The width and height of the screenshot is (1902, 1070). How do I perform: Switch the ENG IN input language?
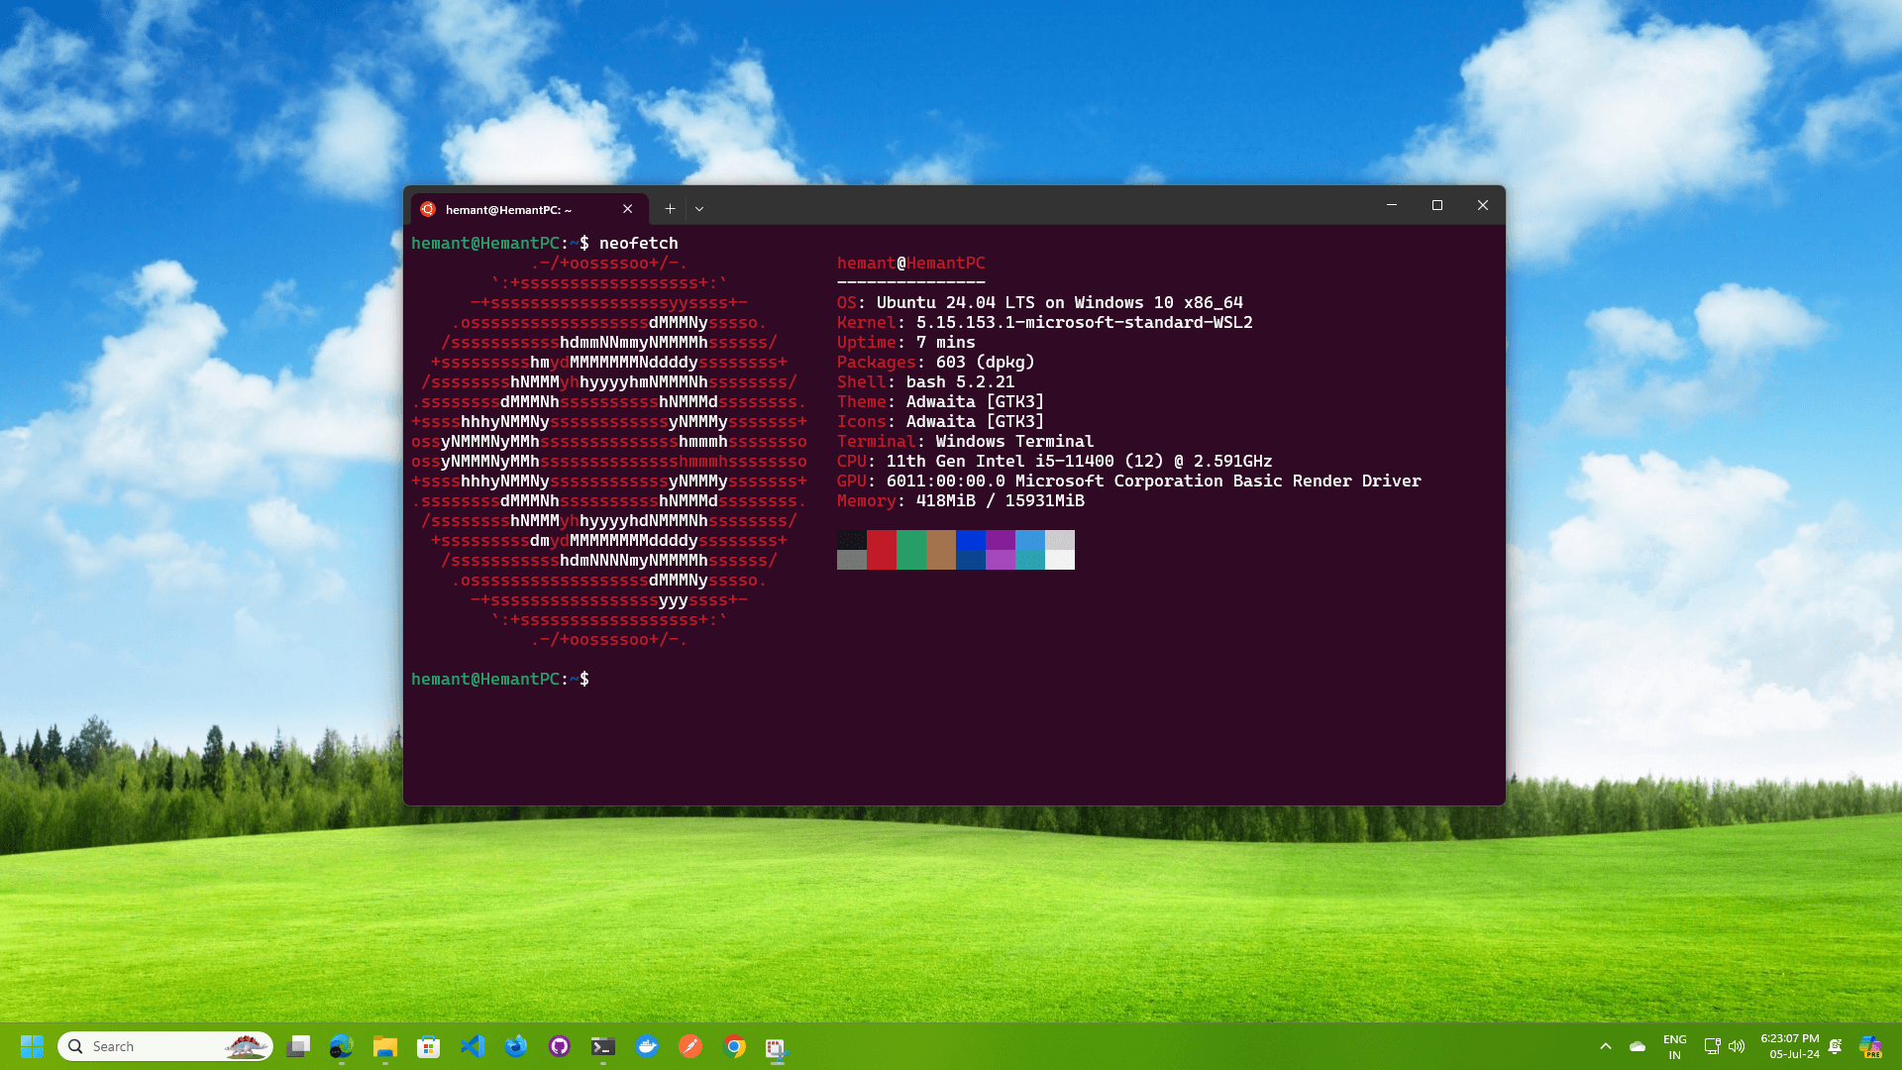(1674, 1045)
